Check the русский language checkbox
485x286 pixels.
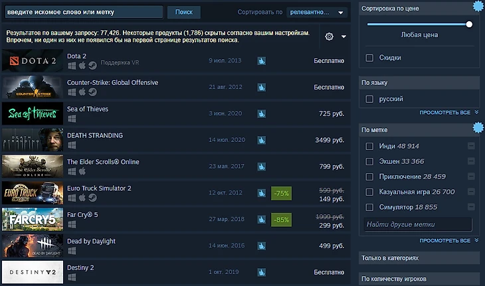pyautogui.click(x=369, y=99)
